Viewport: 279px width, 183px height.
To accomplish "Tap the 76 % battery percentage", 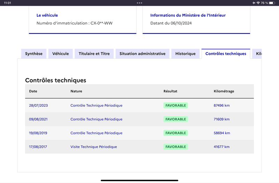I will click(x=264, y=3).
